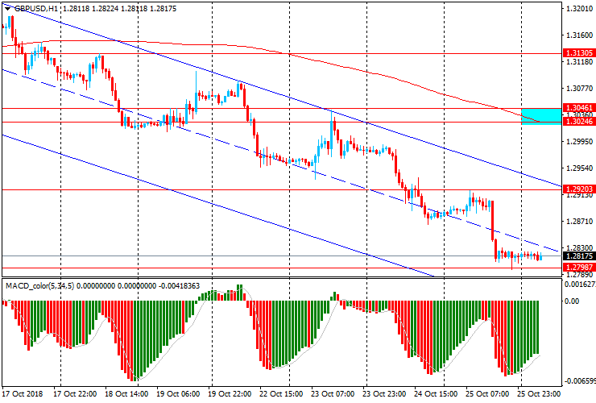The height and width of the screenshot is (403, 596).
Task: Click the 1.29950 value on the price axis
Action: (x=580, y=142)
